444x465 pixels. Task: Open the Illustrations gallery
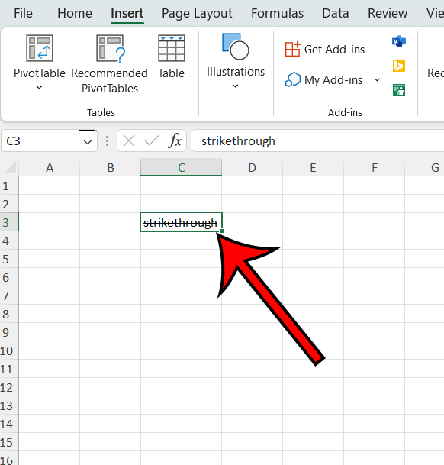235,57
